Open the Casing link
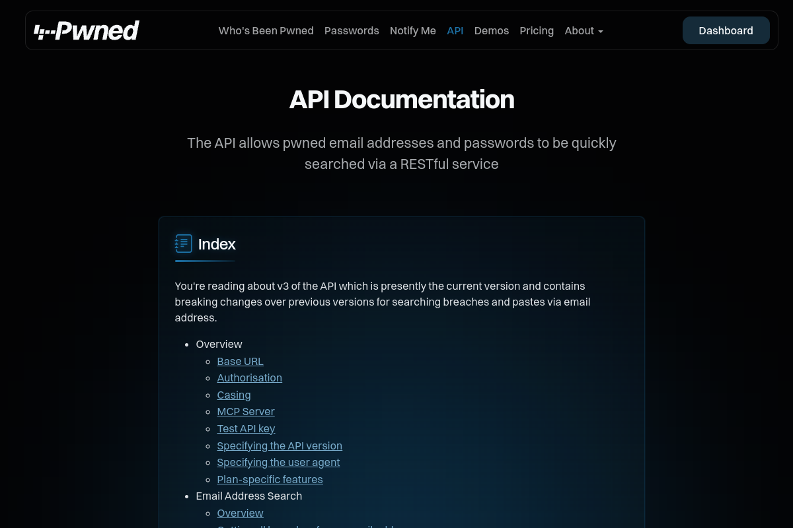This screenshot has height=528, width=793. pos(234,395)
